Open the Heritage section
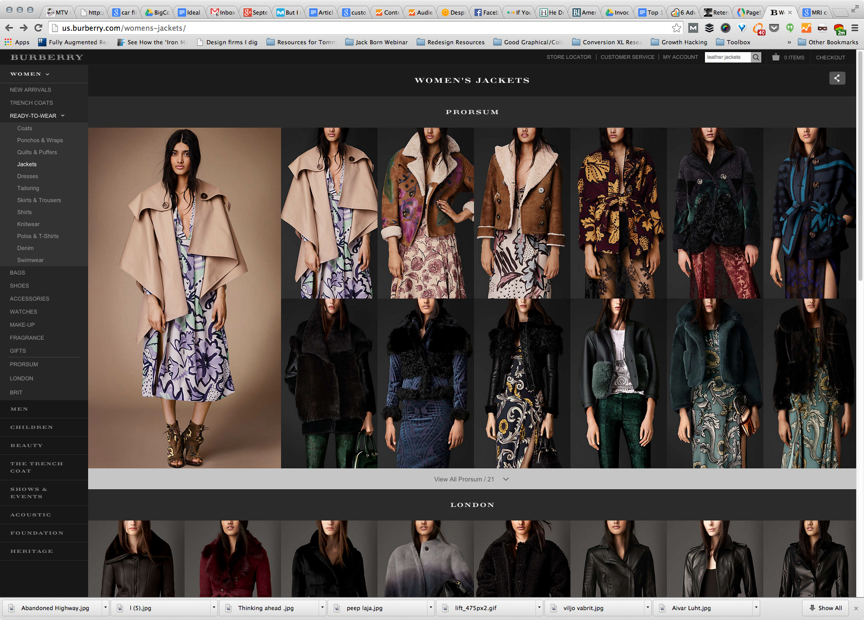Viewport: 864px width, 620px height. (31, 551)
